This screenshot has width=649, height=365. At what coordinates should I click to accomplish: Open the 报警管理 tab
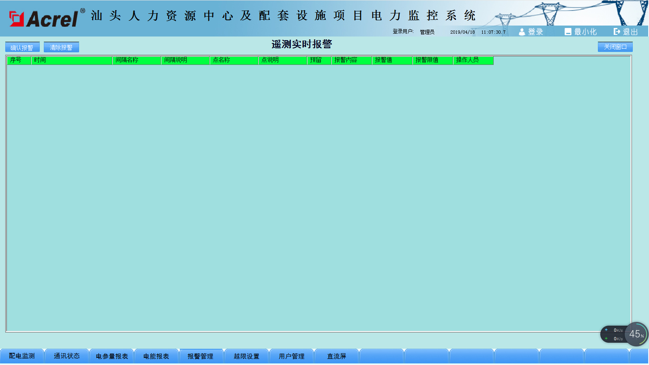201,356
